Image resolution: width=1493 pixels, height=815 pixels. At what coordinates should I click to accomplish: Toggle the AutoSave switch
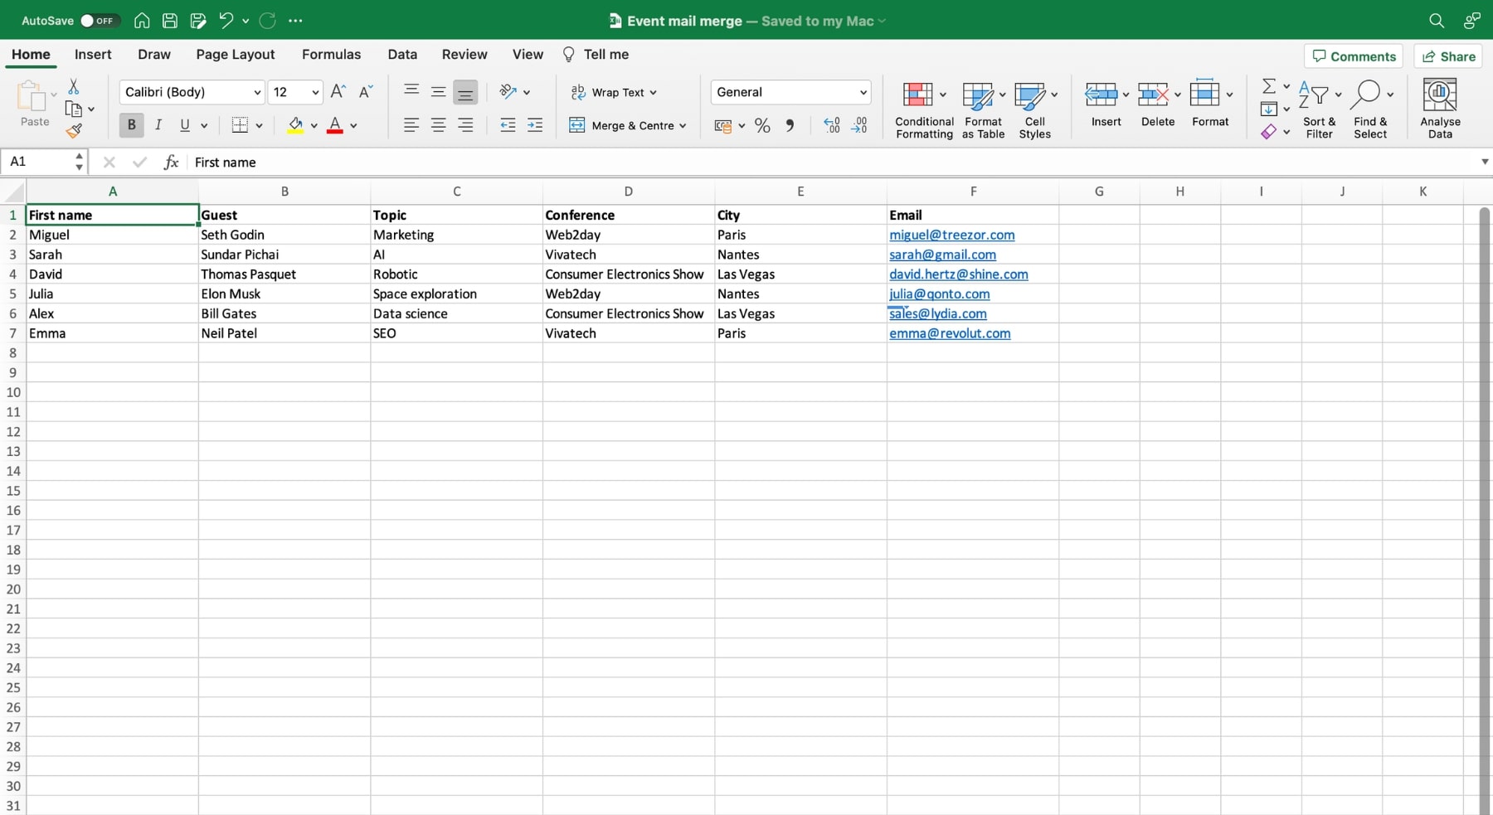coord(99,20)
